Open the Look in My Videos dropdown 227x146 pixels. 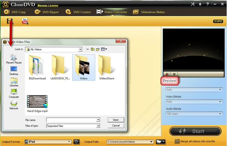pyautogui.click(x=54, y=50)
